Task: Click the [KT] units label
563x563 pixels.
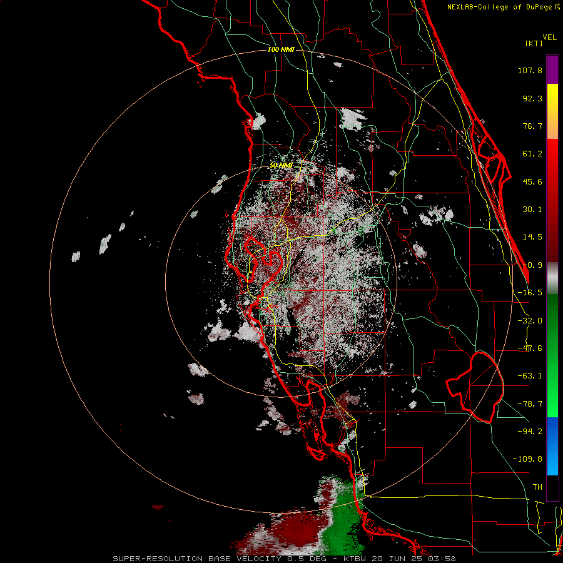Action: (534, 43)
